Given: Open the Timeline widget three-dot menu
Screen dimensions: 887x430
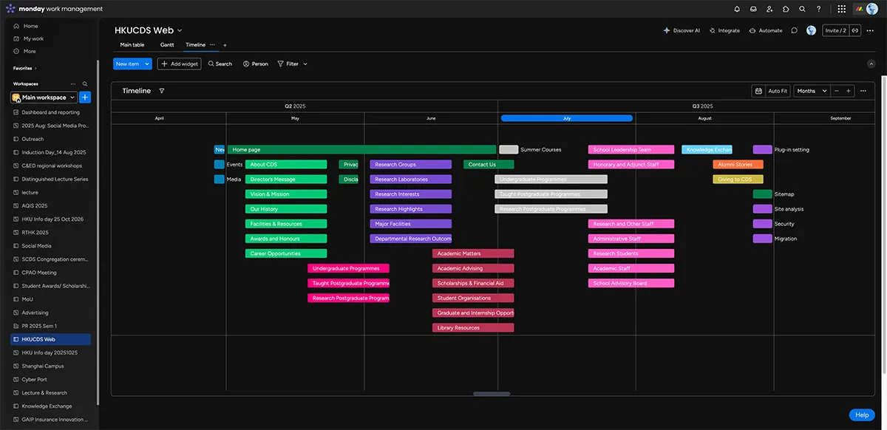Looking at the screenshot, I should tap(864, 91).
